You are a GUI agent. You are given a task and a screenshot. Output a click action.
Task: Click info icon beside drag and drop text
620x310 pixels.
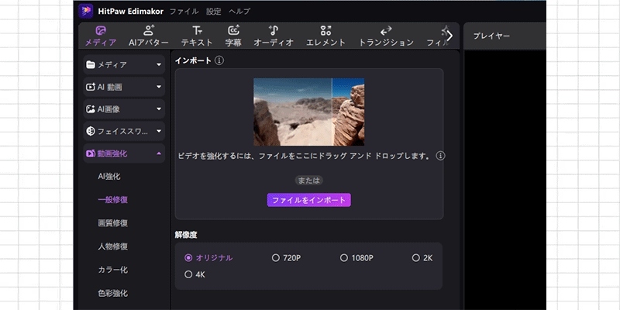click(x=440, y=156)
